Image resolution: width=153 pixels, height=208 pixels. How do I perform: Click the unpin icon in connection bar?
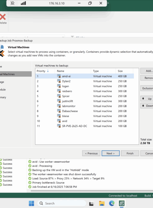12,3
